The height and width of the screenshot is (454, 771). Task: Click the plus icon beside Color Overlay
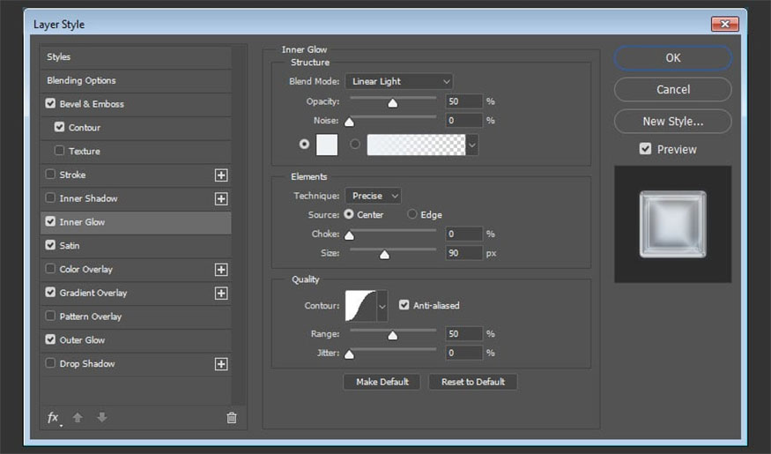(221, 270)
